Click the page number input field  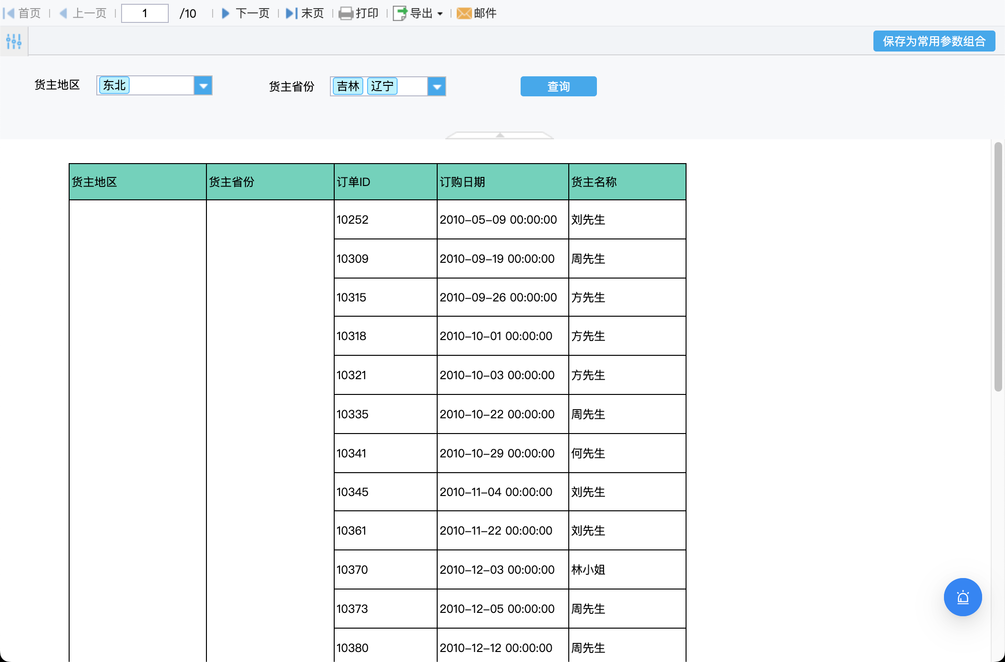pos(144,13)
